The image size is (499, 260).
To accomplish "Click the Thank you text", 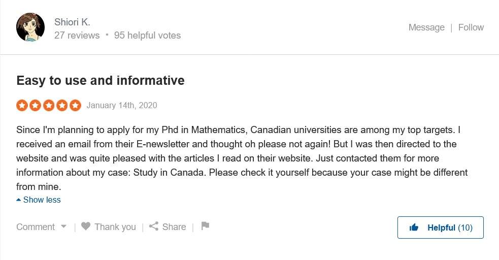I will tap(115, 227).
